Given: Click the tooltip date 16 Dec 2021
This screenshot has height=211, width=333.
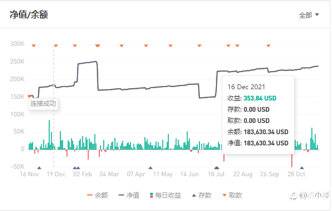Looking at the screenshot, I should pyautogui.click(x=246, y=87).
